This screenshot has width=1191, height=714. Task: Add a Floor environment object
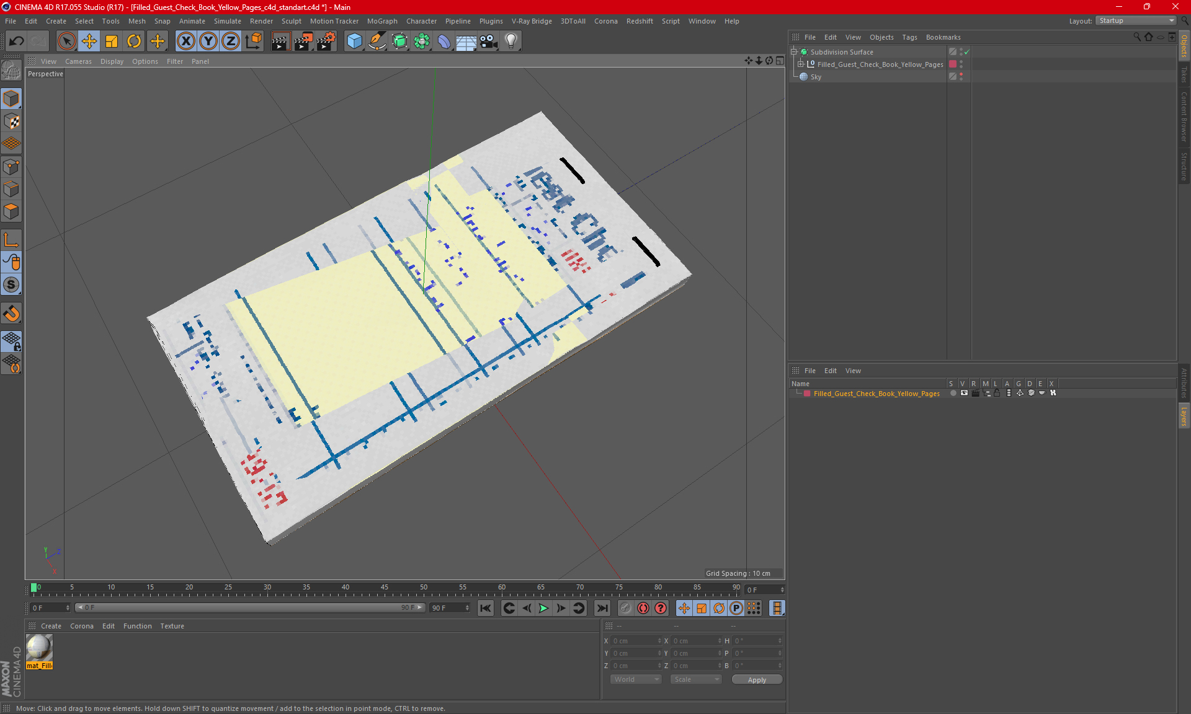466,42
